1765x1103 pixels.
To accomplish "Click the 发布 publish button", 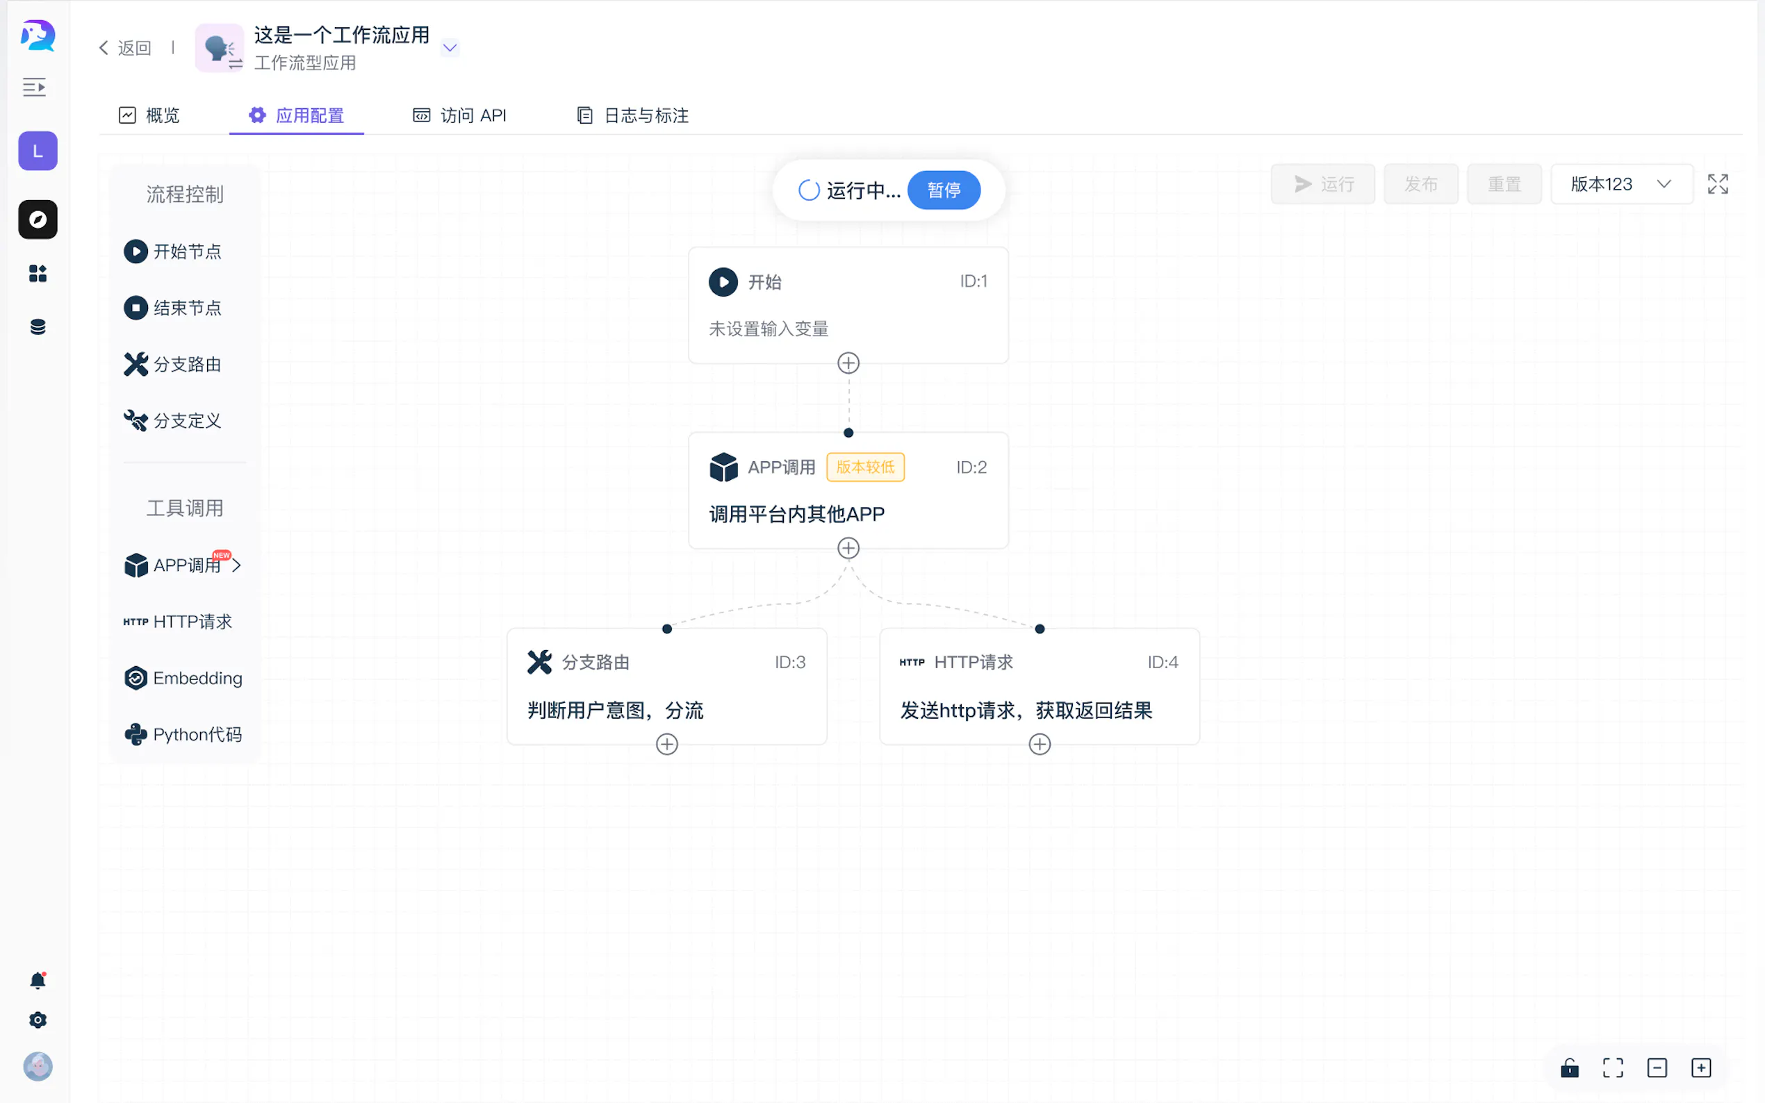I will [1420, 184].
